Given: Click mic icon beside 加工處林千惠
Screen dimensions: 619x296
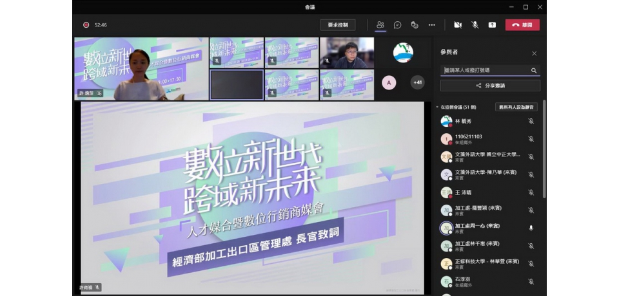Looking at the screenshot, I should coord(531,246).
